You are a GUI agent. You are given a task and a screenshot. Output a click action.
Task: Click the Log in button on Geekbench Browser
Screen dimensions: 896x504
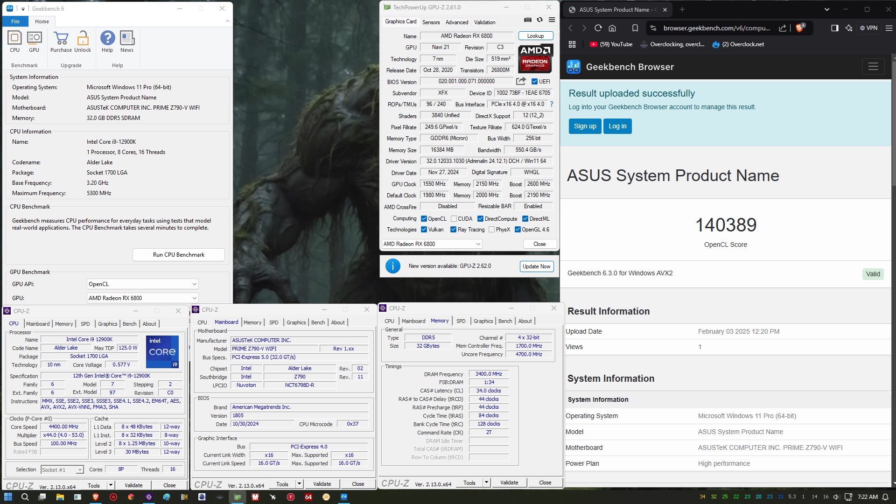(617, 126)
